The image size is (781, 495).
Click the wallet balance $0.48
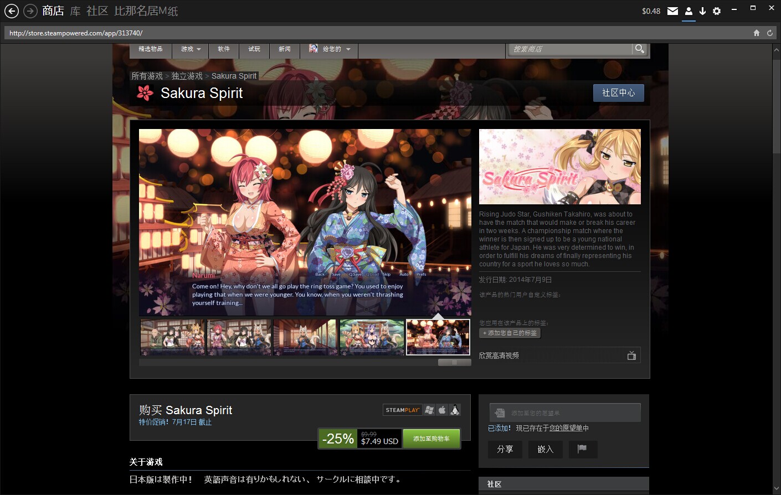point(651,11)
